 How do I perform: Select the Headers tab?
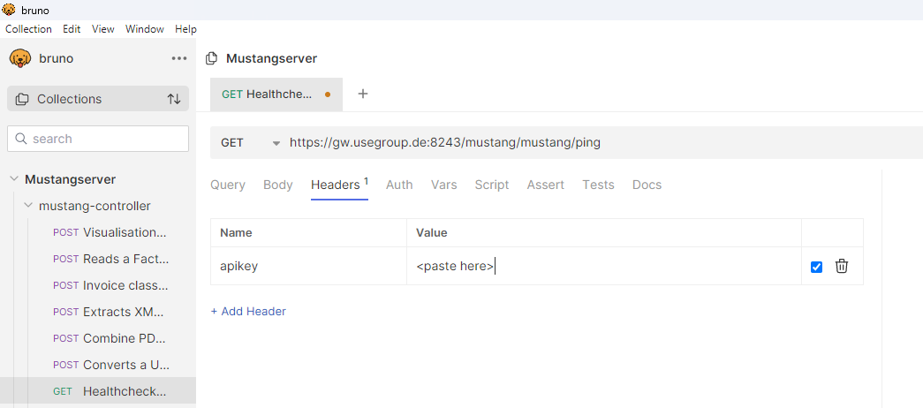pos(340,185)
